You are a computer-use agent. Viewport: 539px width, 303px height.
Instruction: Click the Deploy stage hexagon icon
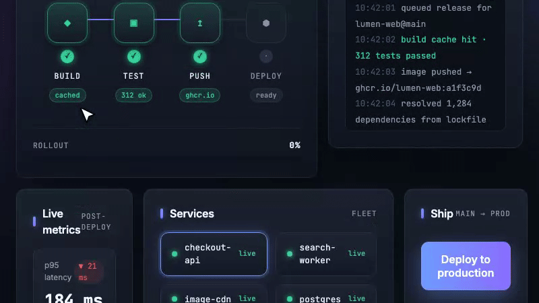[x=266, y=23]
